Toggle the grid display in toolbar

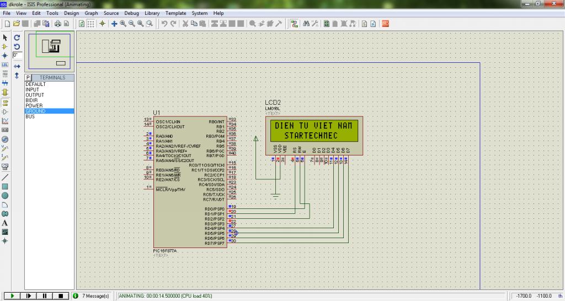[91, 24]
